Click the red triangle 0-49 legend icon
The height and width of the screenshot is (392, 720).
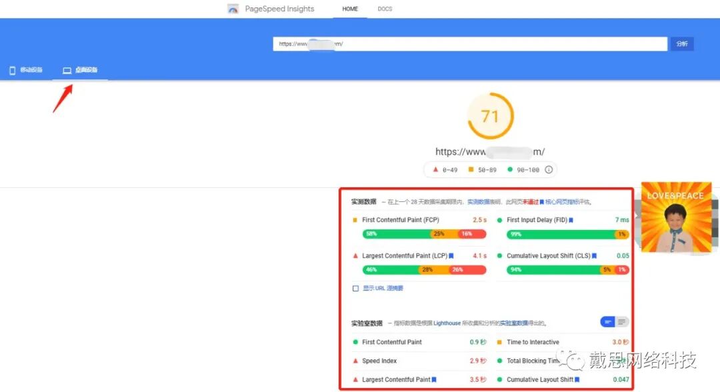[436, 169]
